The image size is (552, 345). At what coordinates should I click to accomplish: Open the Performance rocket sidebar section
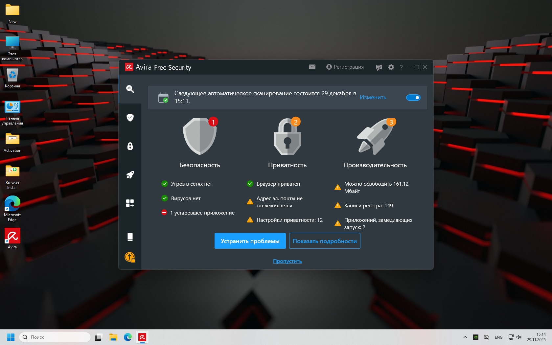[x=130, y=175]
